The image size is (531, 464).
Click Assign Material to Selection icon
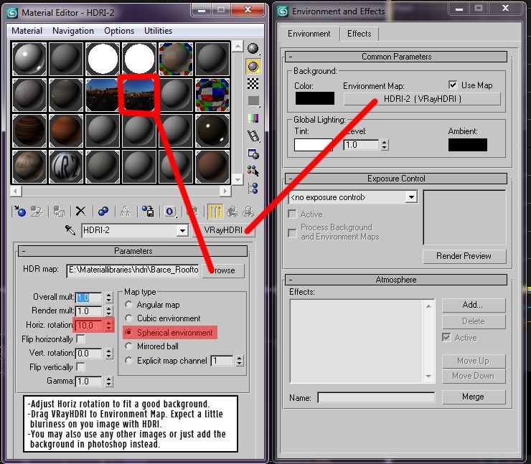pyautogui.click(x=59, y=211)
